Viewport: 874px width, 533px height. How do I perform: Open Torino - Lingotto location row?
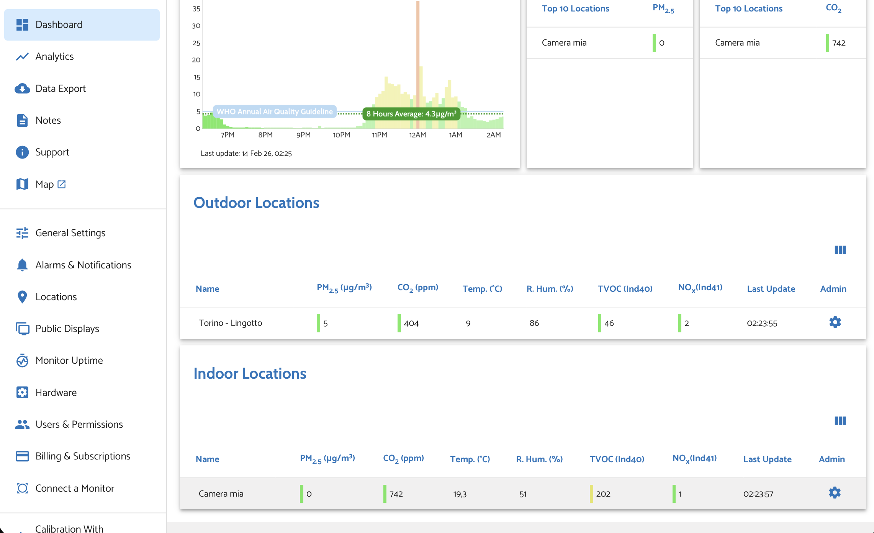tap(230, 323)
